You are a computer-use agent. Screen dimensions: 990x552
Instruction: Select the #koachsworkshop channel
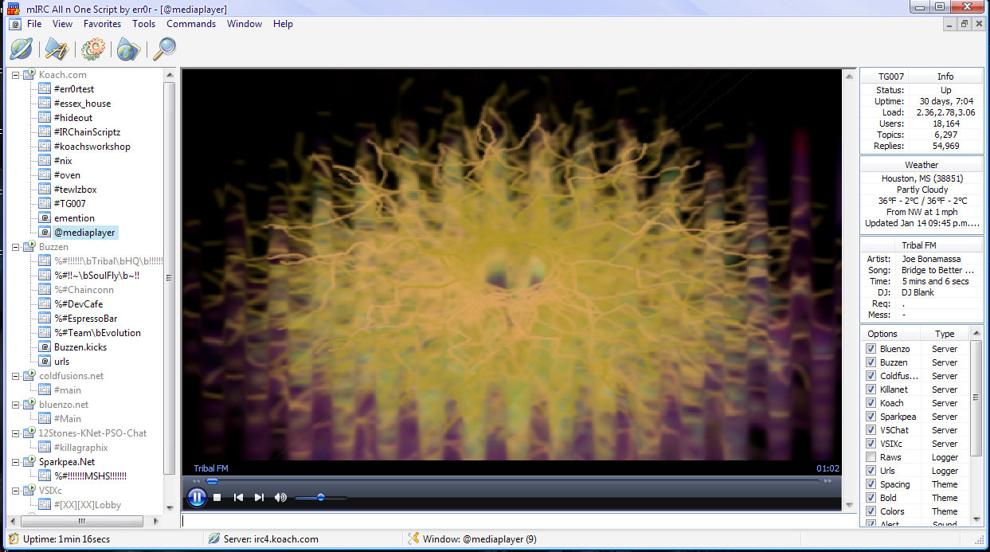[92, 147]
